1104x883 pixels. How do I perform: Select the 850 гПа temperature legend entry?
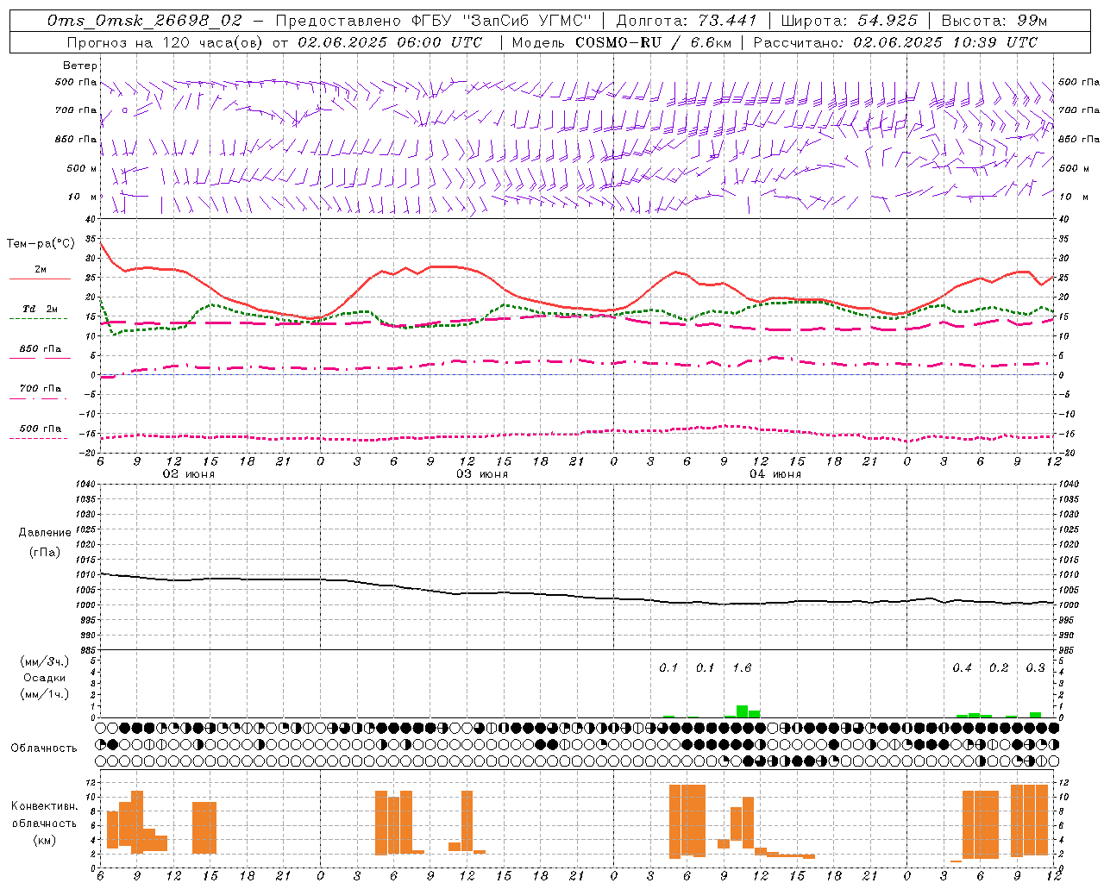pos(41,349)
